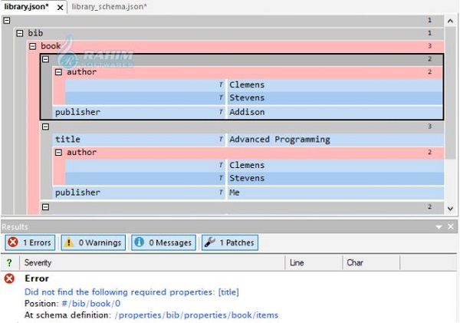Close the library.json tab

click(60, 8)
